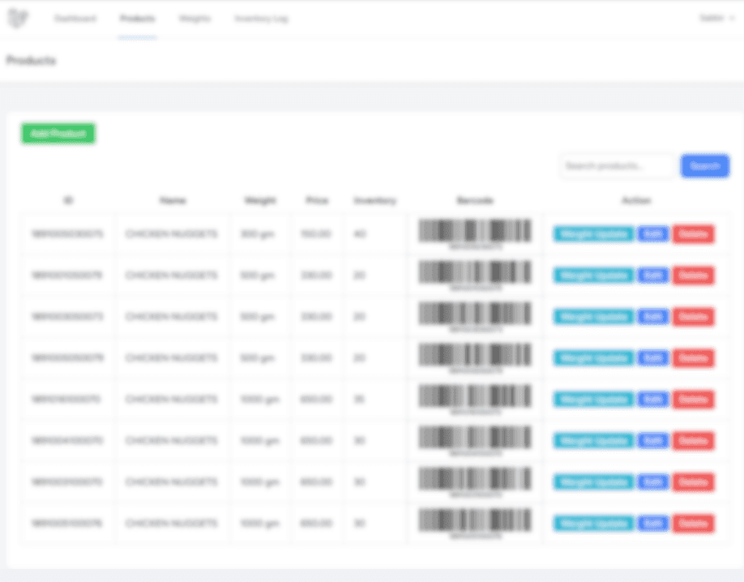Select the Products nav tab

click(x=137, y=19)
